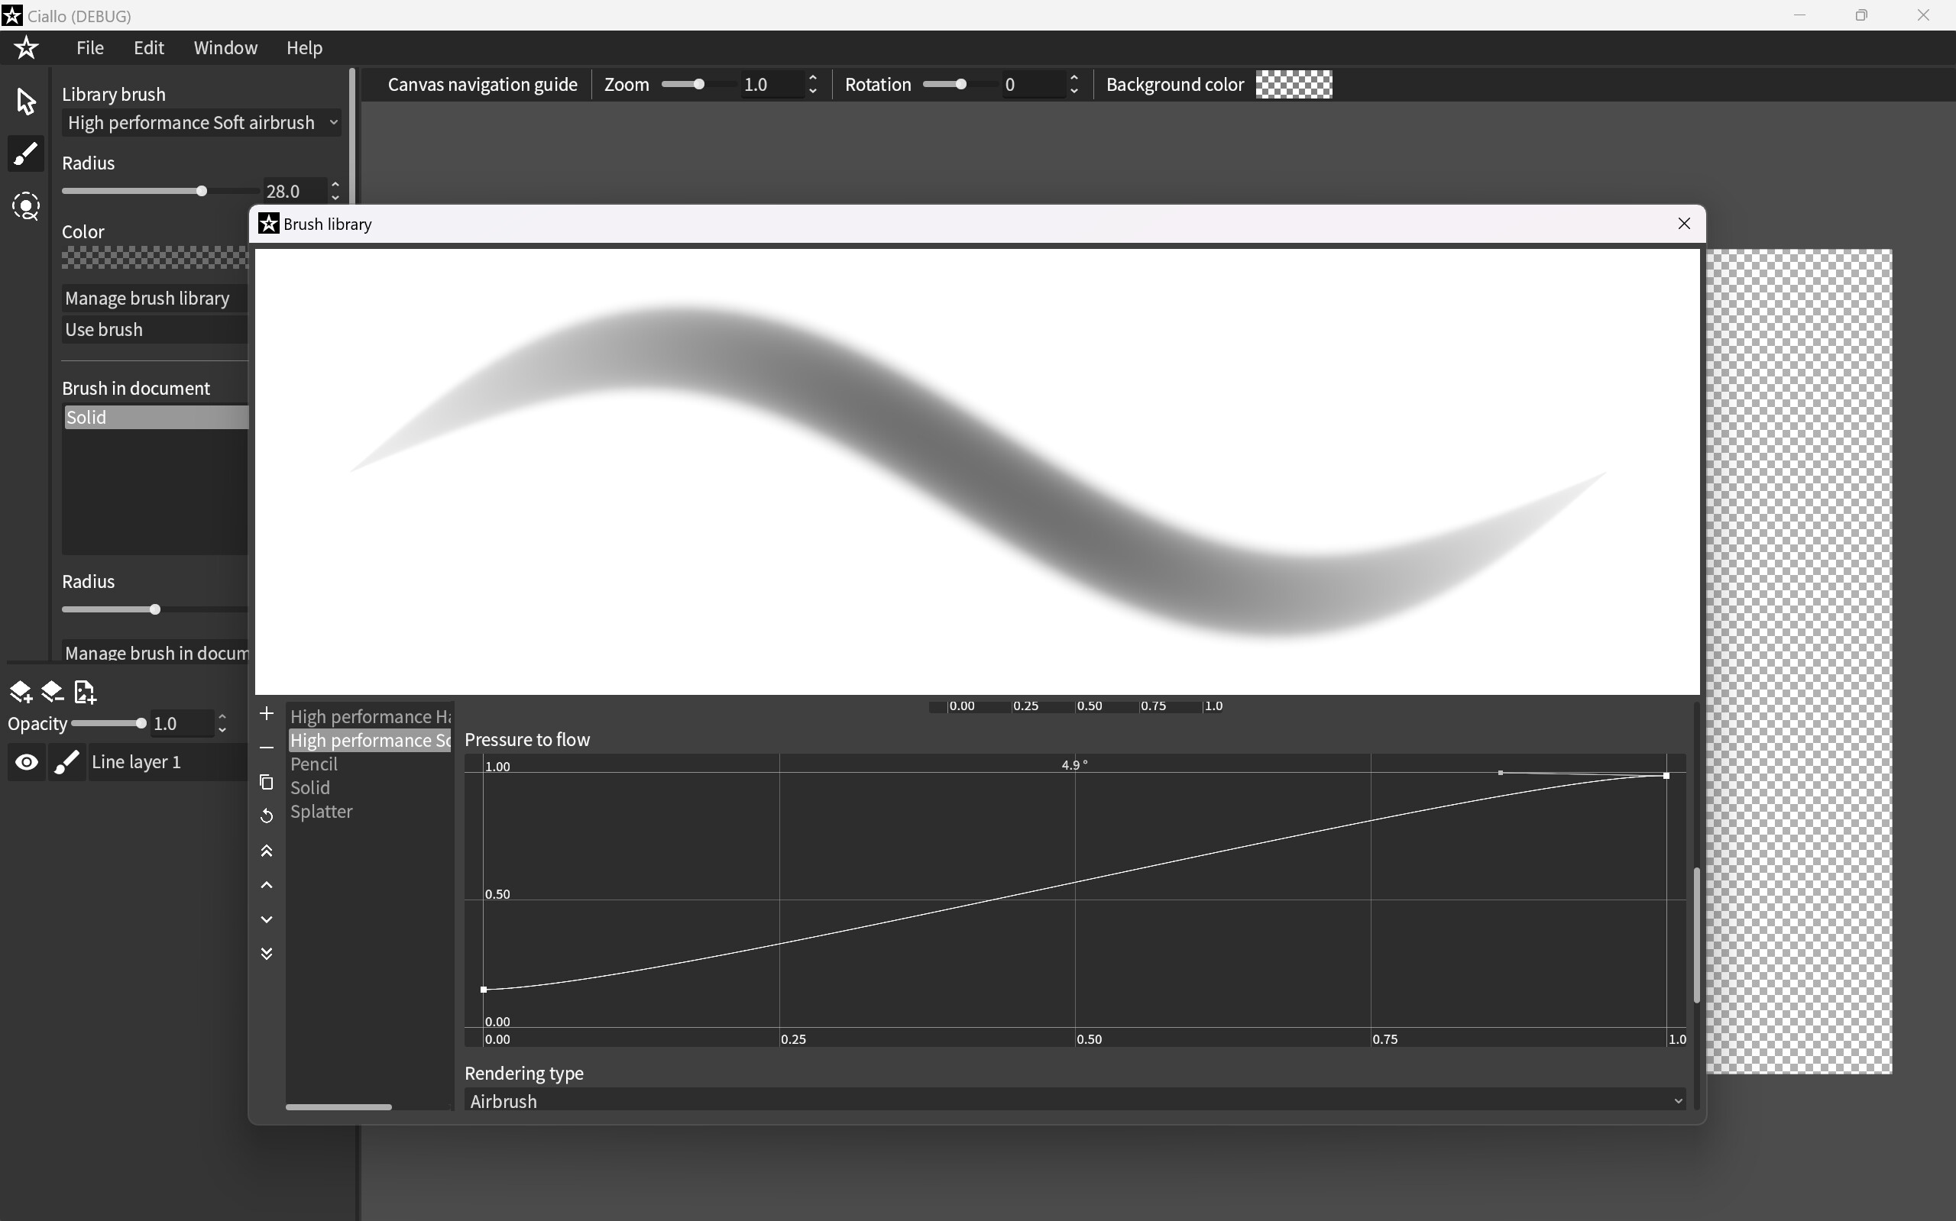Toggle the Canvas navigation guide

pos(482,84)
